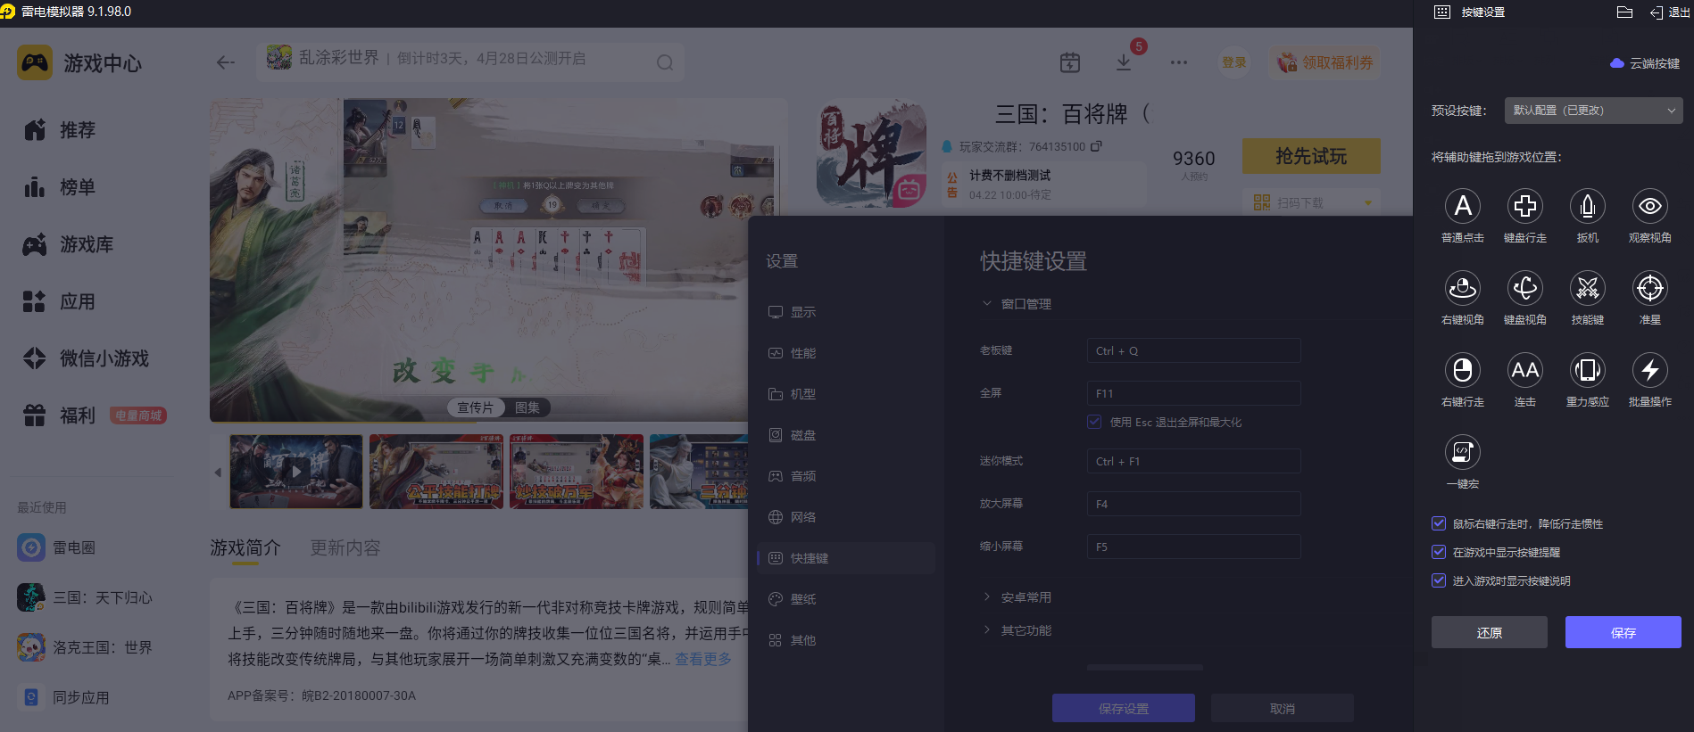The width and height of the screenshot is (1694, 732).
Task: Toggle 鼠标右键行走时,降低行走惯性 checkbox
Action: (x=1439, y=523)
